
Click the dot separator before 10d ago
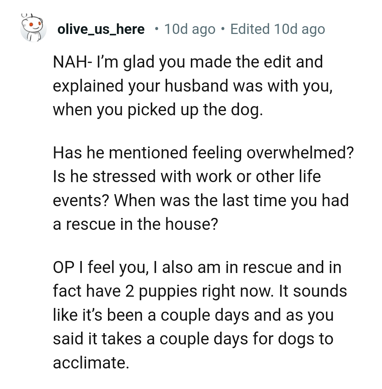(156, 29)
